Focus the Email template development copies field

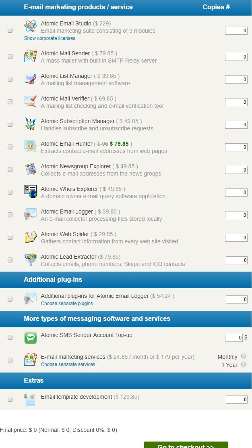(x=237, y=400)
